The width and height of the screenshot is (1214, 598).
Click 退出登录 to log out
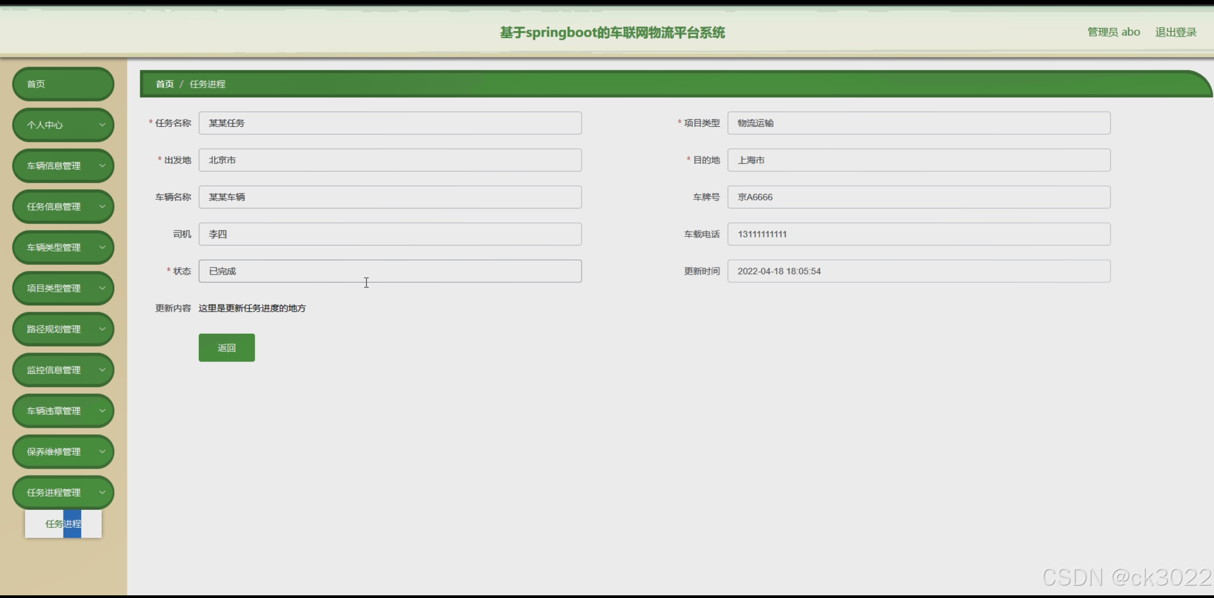pyautogui.click(x=1175, y=32)
